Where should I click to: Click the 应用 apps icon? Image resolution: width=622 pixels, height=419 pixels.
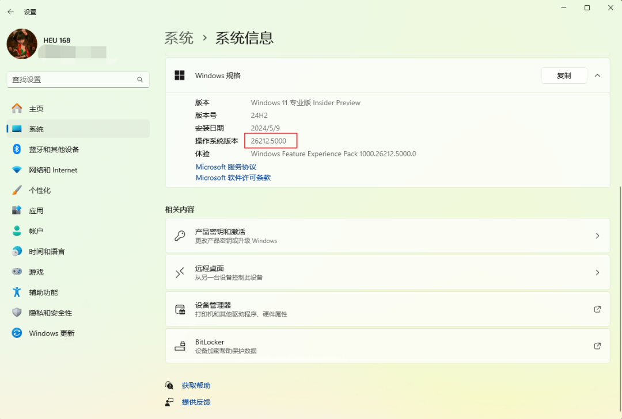click(17, 211)
